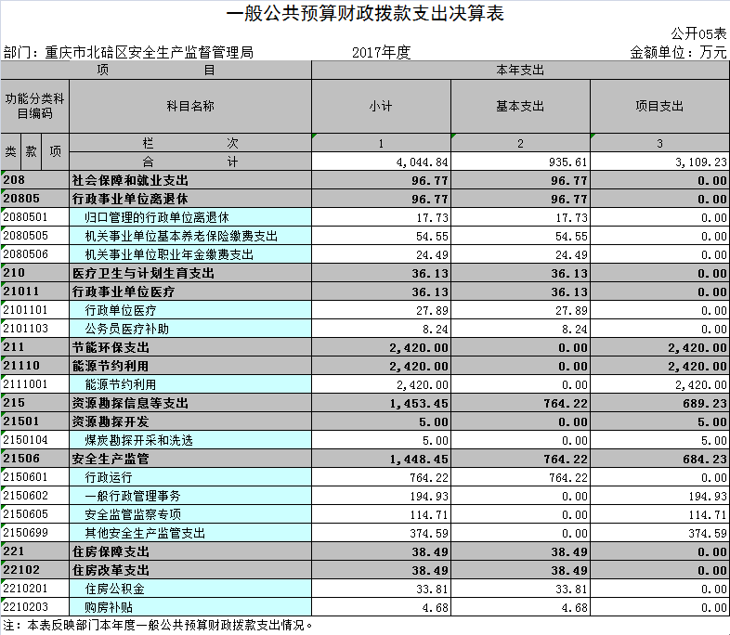The width and height of the screenshot is (730, 635).
Task: Select the 住房公积金 cell
Action: click(190, 589)
